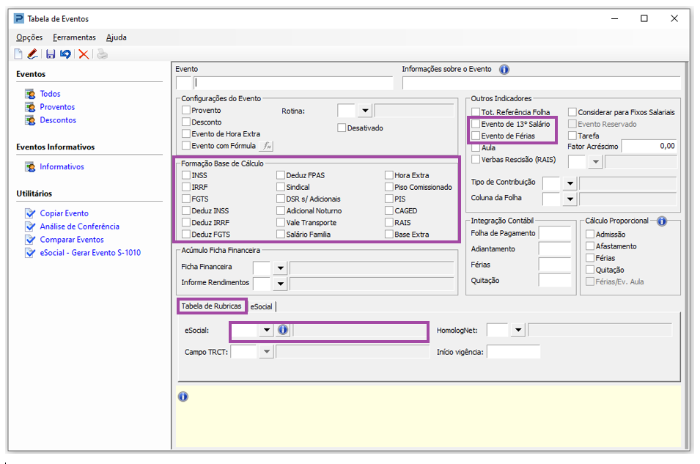This screenshot has width=700, height=464.
Task: Click the Undo blue arrow icon
Action: pyautogui.click(x=65, y=54)
